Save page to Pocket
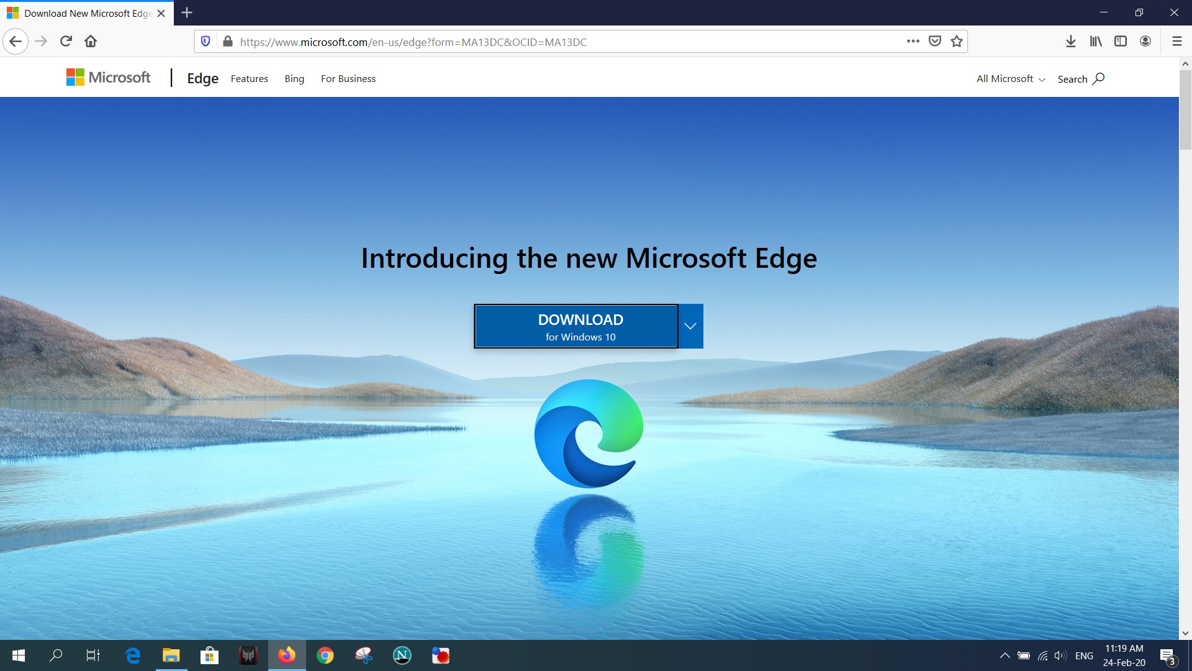Screen dimensions: 1192x671 pos(935,42)
